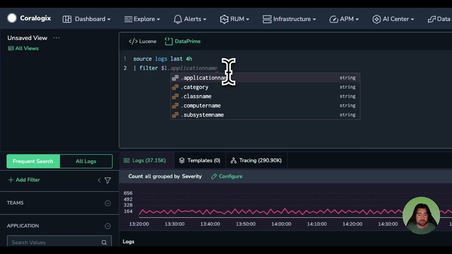Image resolution: width=452 pixels, height=254 pixels.
Task: Switch to DataPrime query mode
Action: tap(183, 41)
